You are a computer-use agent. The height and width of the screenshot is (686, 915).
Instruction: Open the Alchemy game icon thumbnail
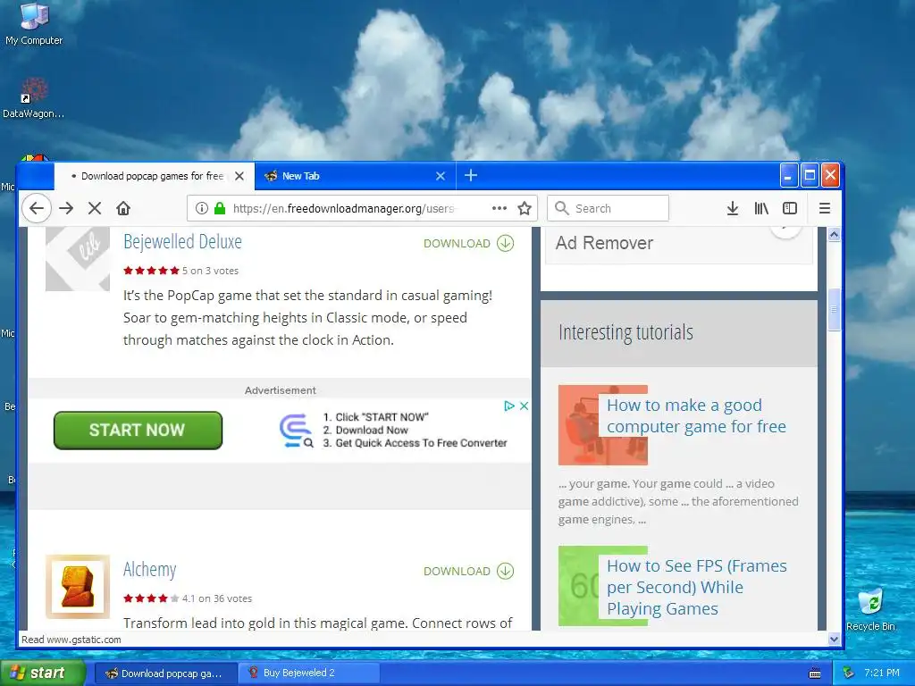click(78, 586)
